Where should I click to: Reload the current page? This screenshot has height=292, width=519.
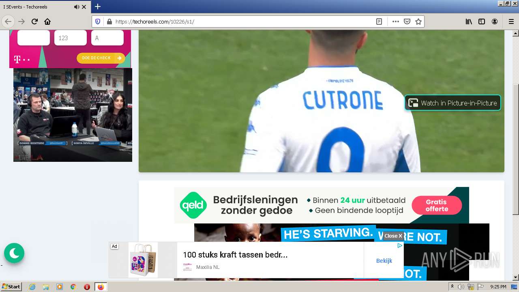point(34,21)
